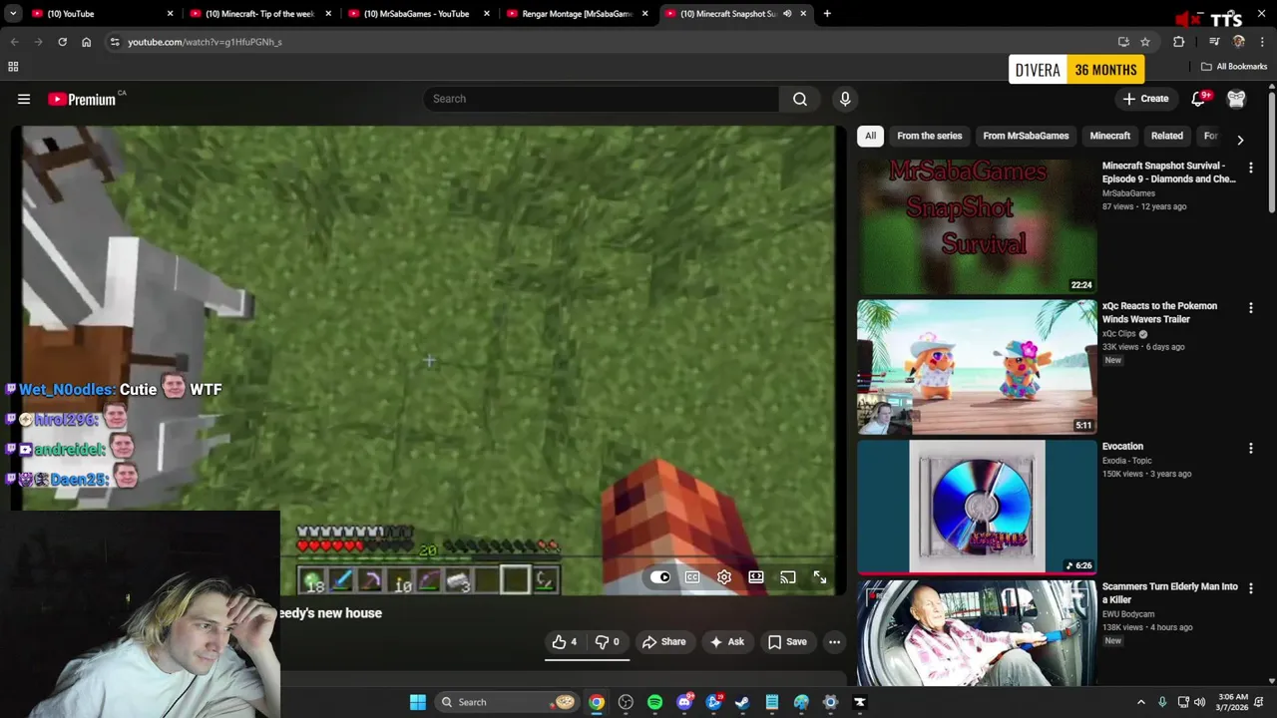Open the Evocation CD thumbnail
The image size is (1277, 718).
pos(977,508)
